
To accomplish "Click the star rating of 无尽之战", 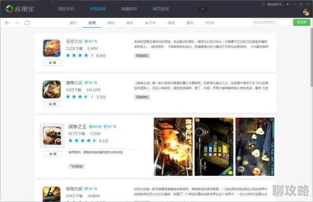I will [x=80, y=55].
